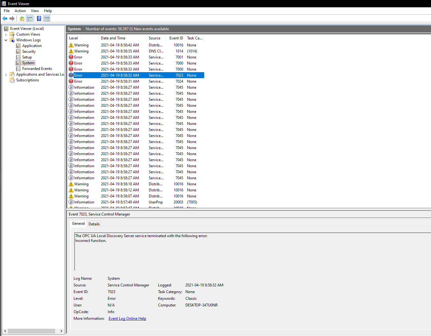Select Event Viewer (Local) root icon
This screenshot has height=336, width=431.
pos(6,29)
